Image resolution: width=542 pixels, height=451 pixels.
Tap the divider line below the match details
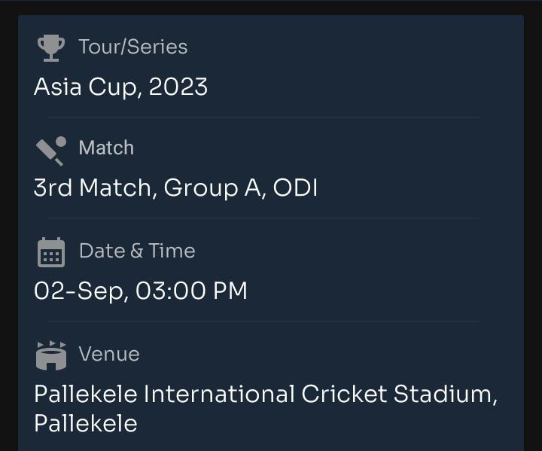(x=263, y=218)
